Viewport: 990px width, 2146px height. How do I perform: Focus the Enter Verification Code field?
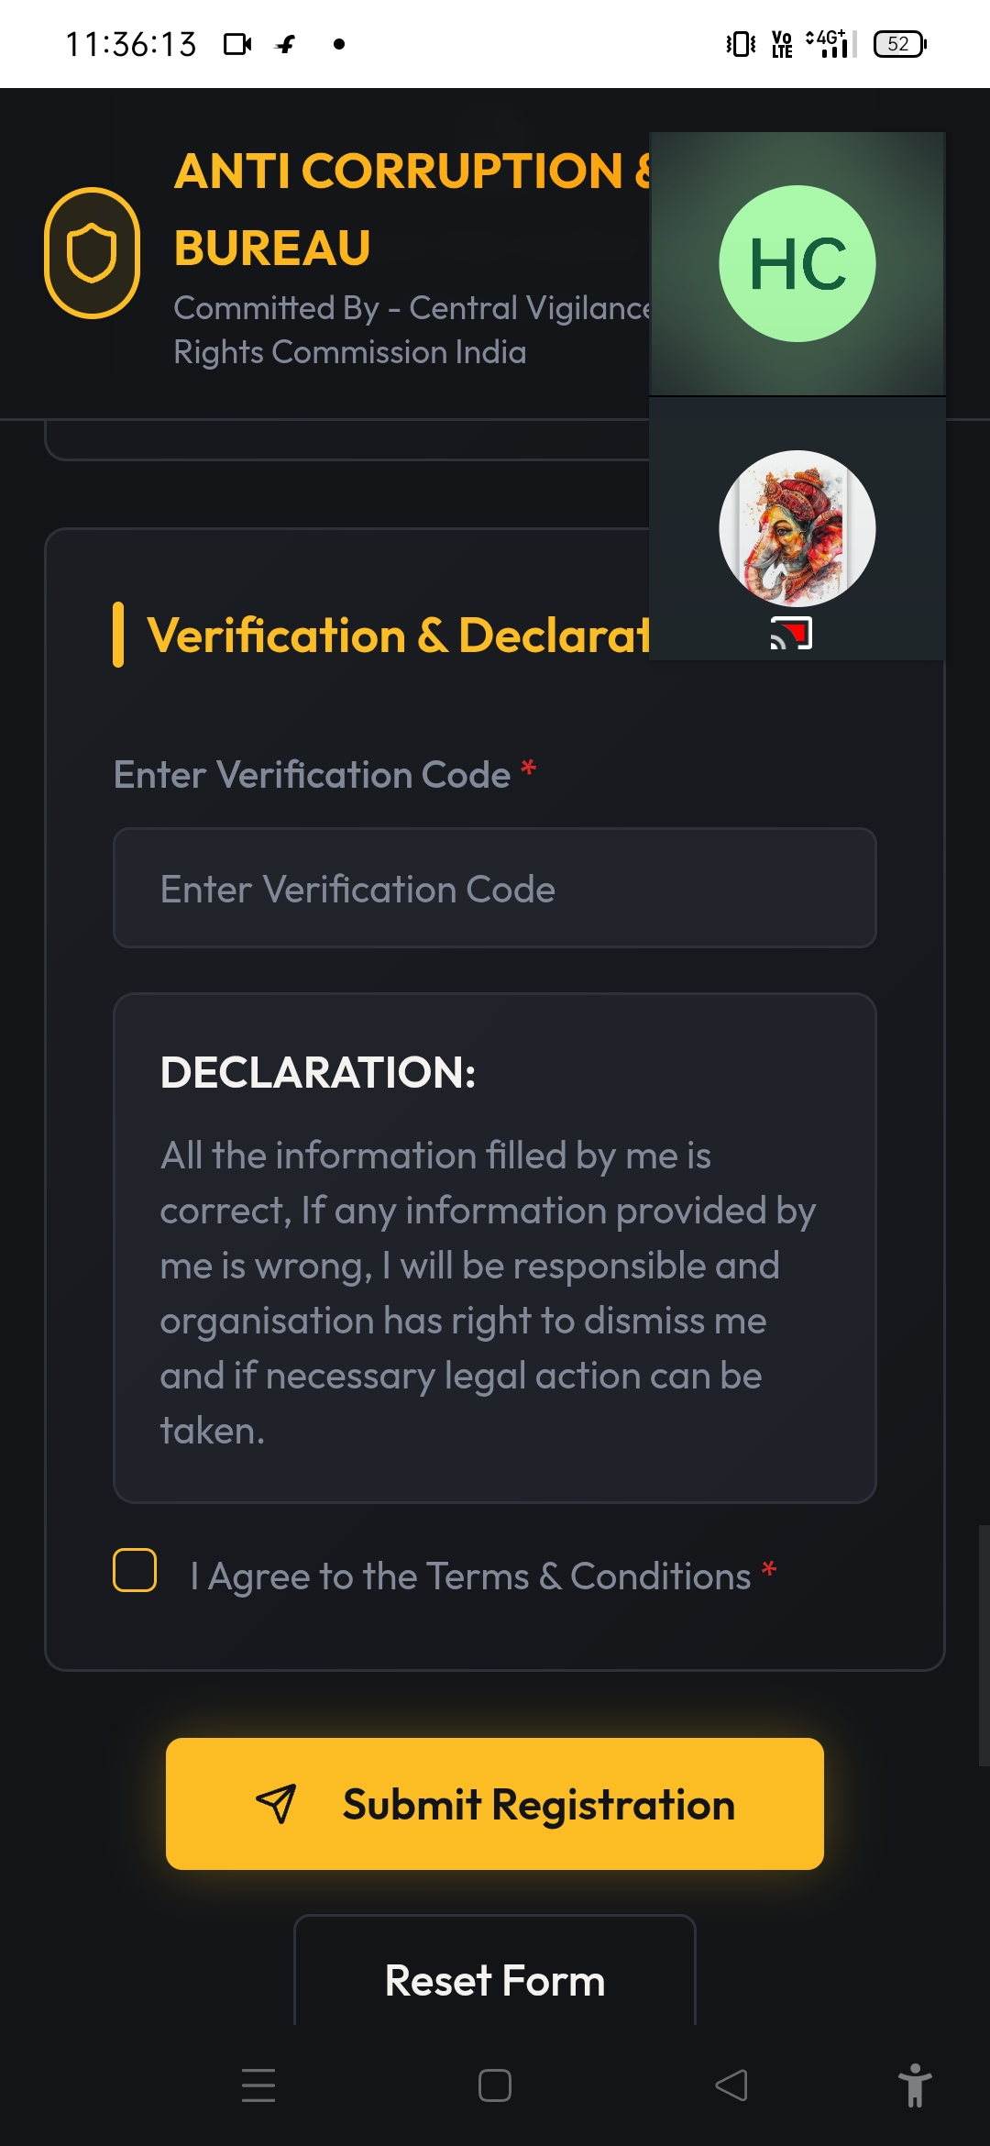(x=495, y=888)
